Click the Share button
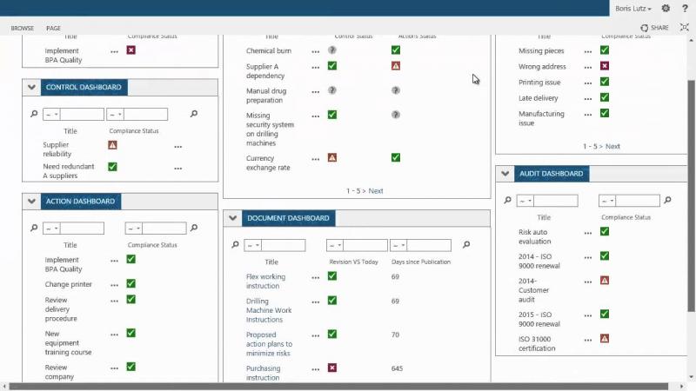This screenshot has width=696, height=391. pyautogui.click(x=654, y=28)
